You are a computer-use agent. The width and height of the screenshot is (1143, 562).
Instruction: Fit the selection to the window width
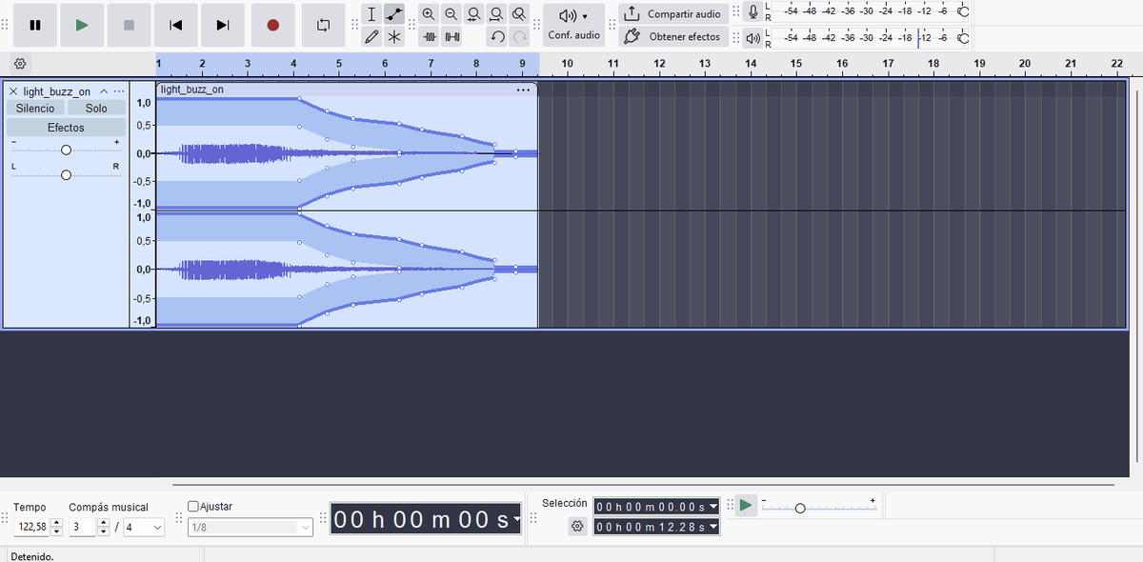pyautogui.click(x=473, y=14)
